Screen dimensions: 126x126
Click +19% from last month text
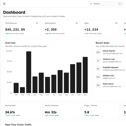coord(93,34)
